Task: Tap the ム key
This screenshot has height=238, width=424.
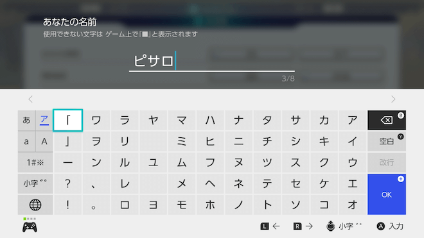Action: tap(182, 162)
